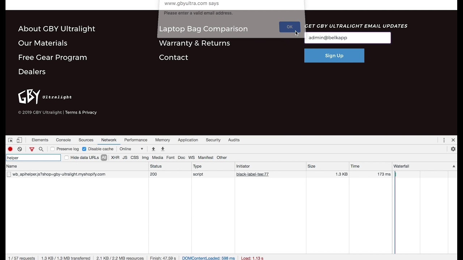Stop recording the network log
463x260 pixels.
pyautogui.click(x=10, y=149)
